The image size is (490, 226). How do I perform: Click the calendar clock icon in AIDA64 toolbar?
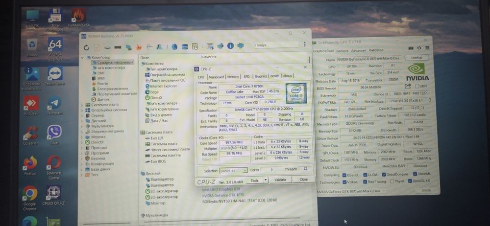(195, 47)
